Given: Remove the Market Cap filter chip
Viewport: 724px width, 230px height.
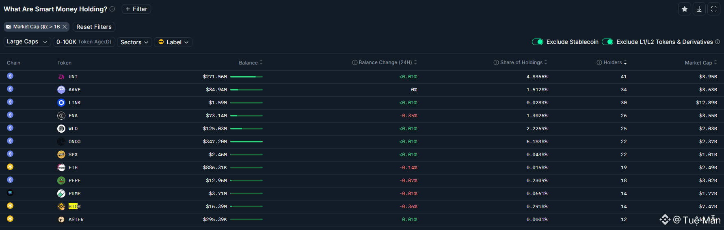Looking at the screenshot, I should (x=65, y=27).
